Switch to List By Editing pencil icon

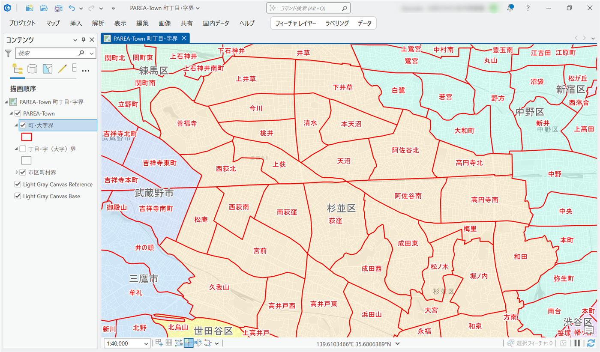[x=63, y=69]
